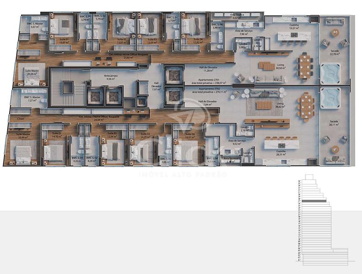The height and width of the screenshot is (274, 362).
Task: Select the Antecâmara 9,56 m² label
Action: tap(110, 78)
